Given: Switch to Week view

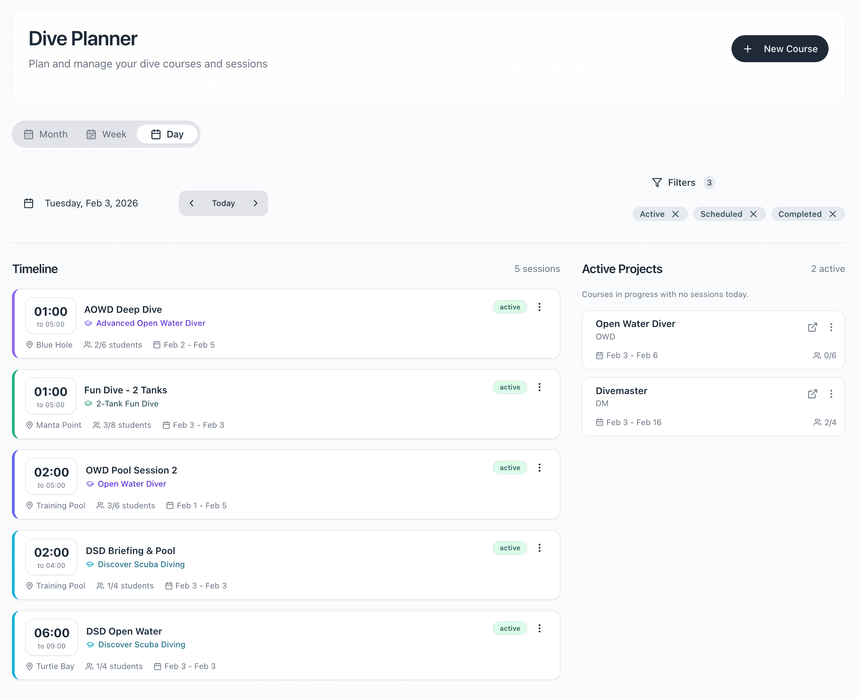Looking at the screenshot, I should pos(107,134).
